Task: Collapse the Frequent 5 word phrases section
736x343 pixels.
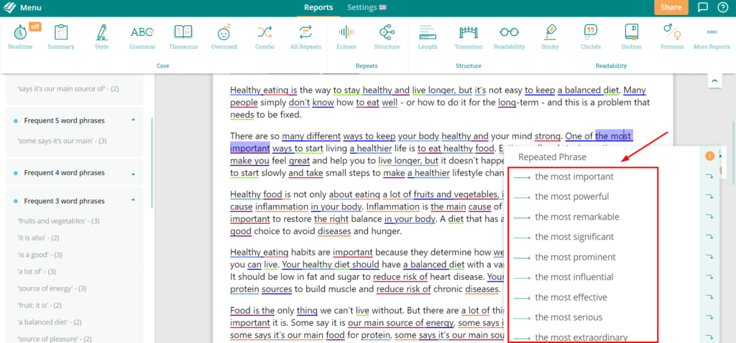Action: pyautogui.click(x=133, y=121)
